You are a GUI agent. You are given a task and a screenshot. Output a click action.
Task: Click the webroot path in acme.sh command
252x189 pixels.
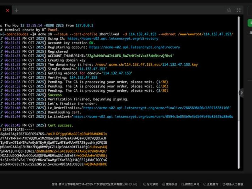[205, 34]
